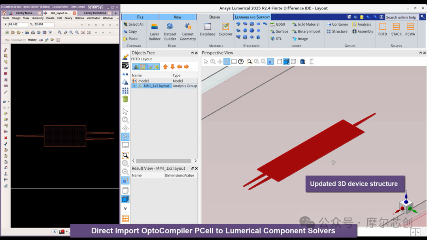Add new tab with plus button
The image size is (427, 240).
tap(116, 13)
